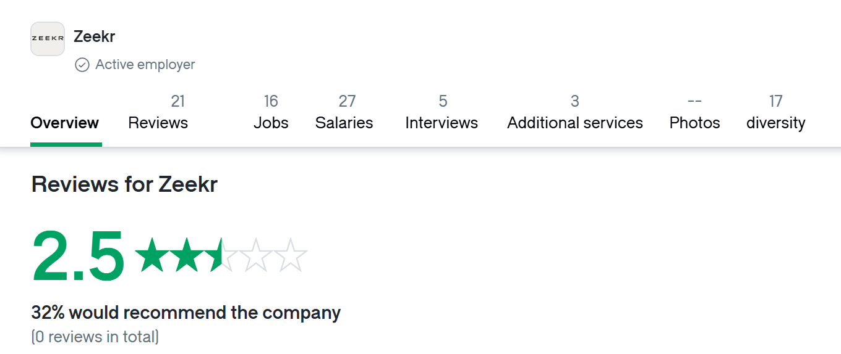The height and width of the screenshot is (354, 841).
Task: Click the first green rating star
Action: (152, 255)
